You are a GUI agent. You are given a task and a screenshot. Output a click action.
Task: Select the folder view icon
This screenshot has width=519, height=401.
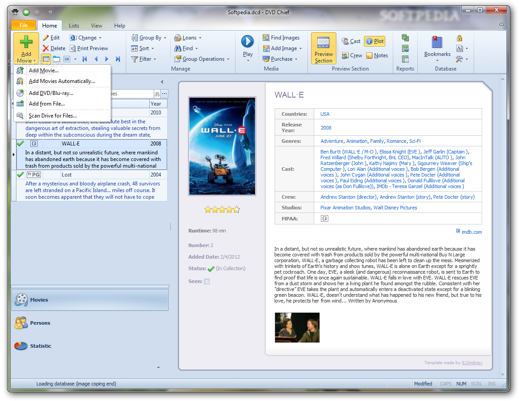coord(56,59)
